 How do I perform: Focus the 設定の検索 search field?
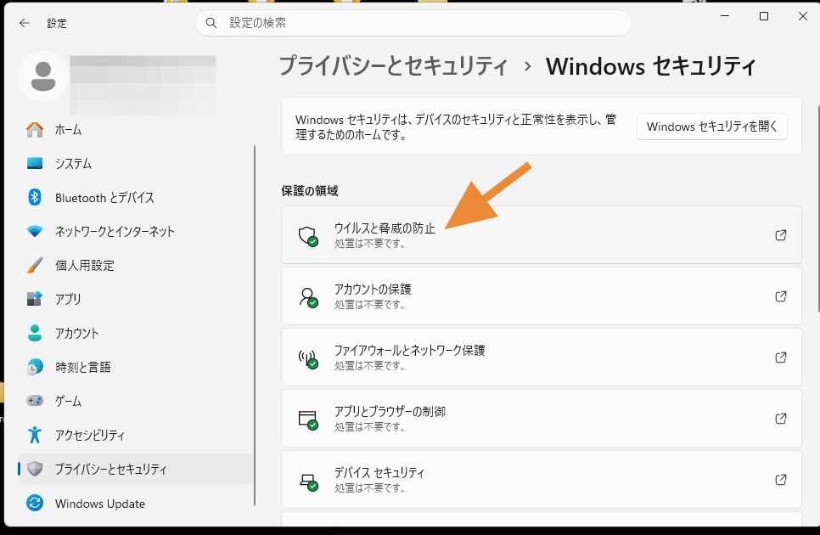(413, 23)
